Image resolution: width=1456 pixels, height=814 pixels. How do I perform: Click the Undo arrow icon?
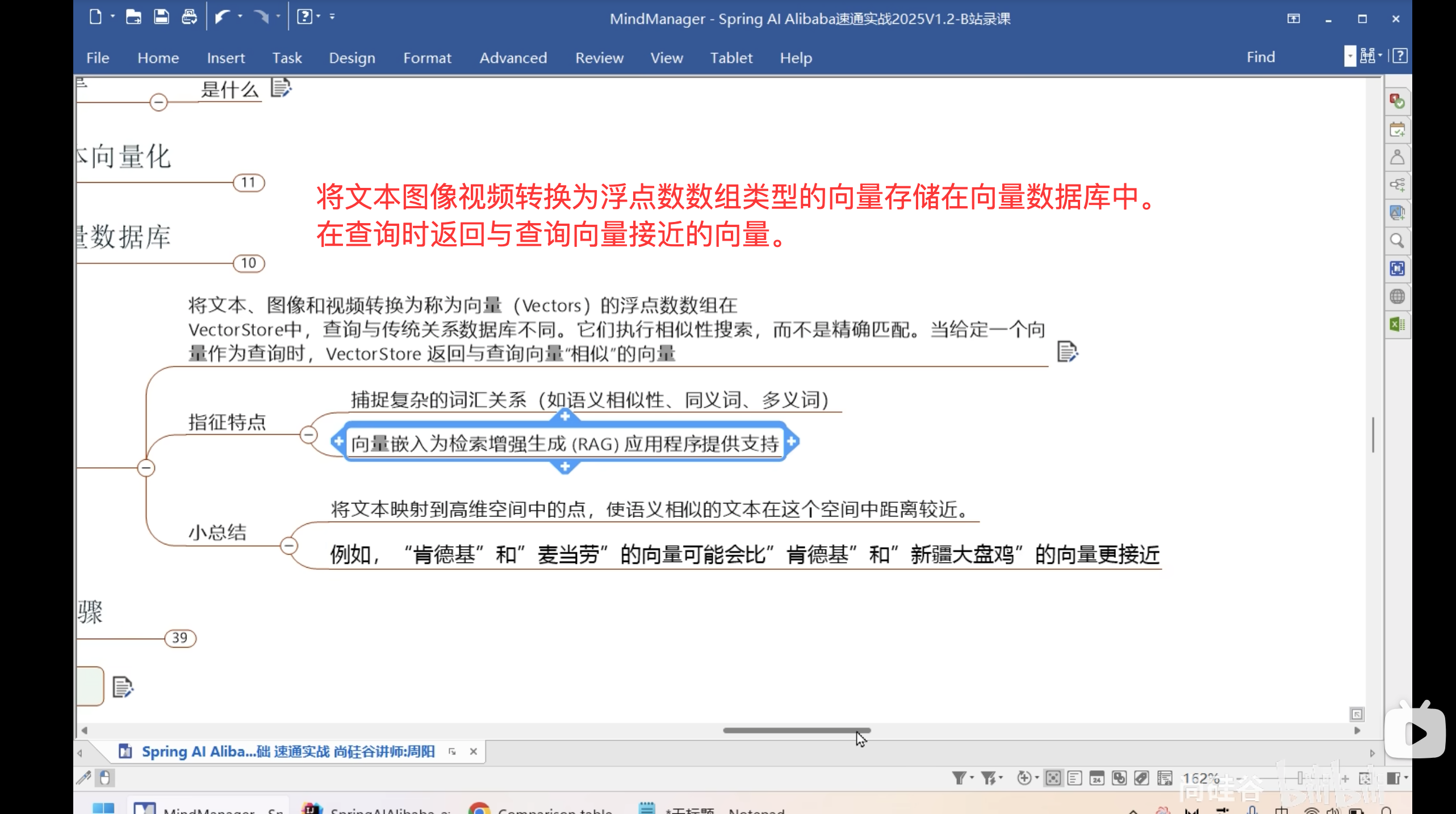click(223, 17)
